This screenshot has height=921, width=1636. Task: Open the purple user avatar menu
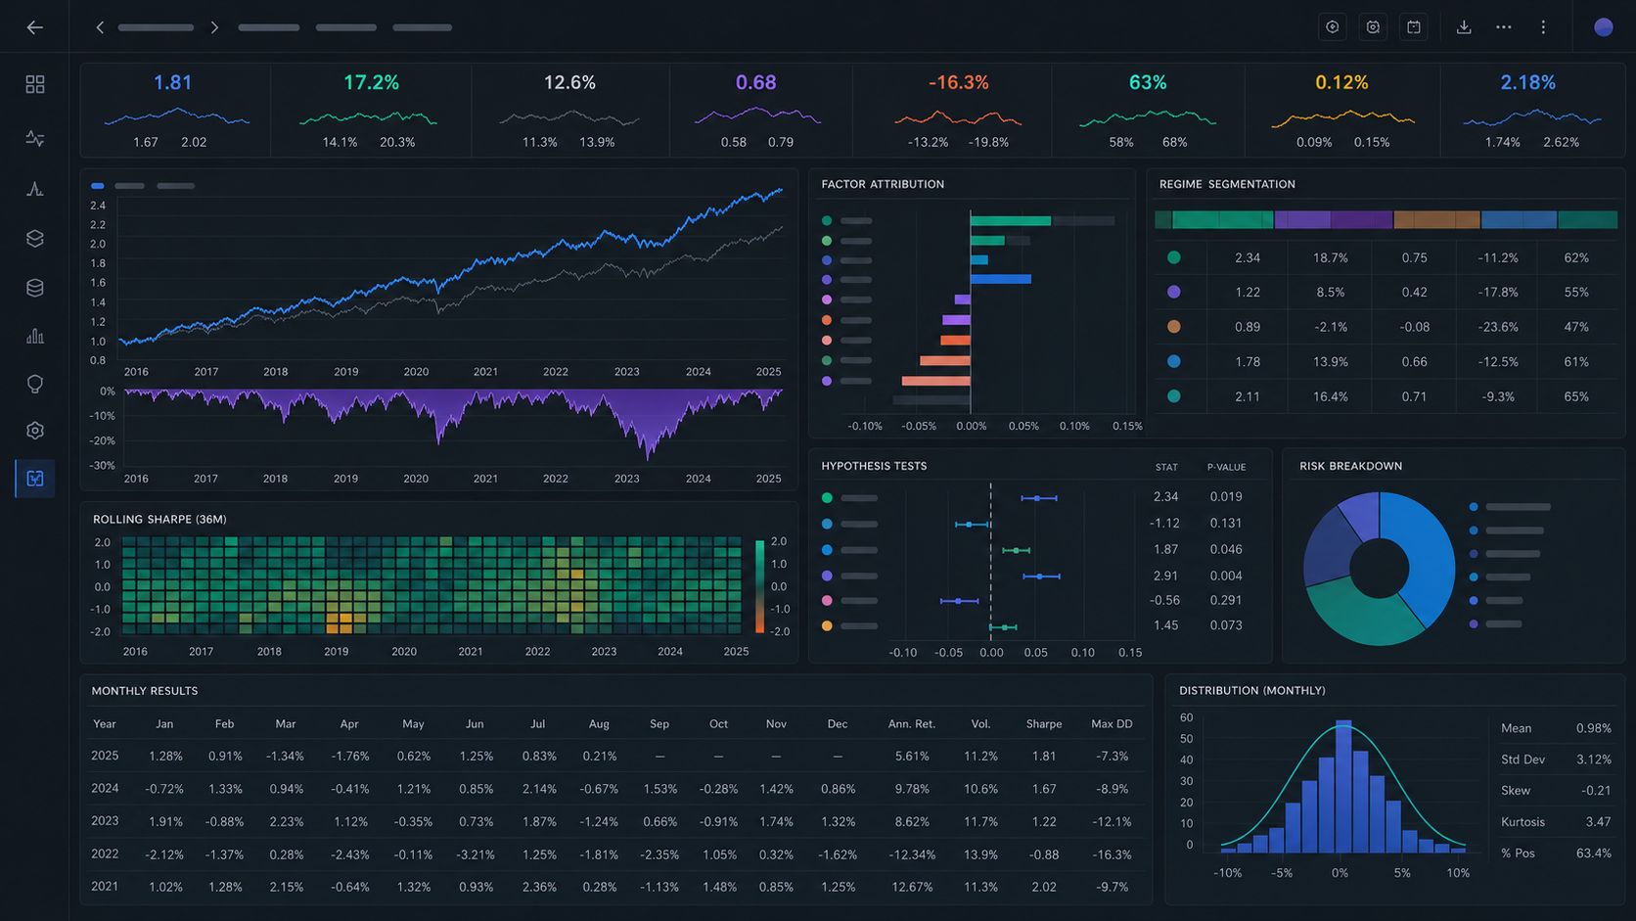click(1603, 27)
